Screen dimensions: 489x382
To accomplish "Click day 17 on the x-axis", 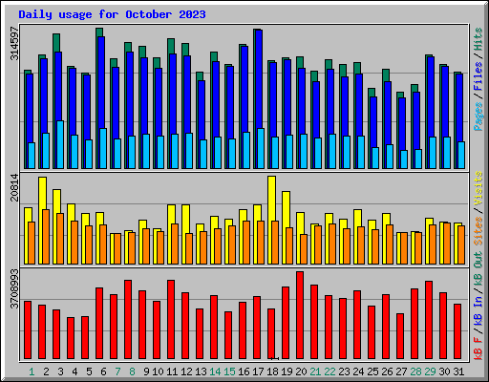I will tap(258, 371).
